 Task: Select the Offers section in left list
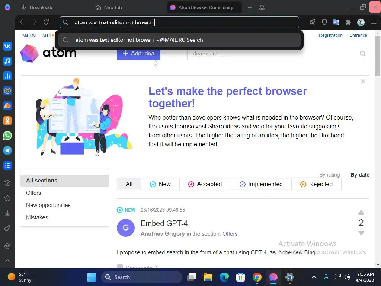click(33, 193)
